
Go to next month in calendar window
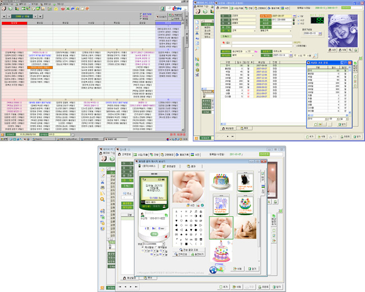pyautogui.click(x=35, y=16)
